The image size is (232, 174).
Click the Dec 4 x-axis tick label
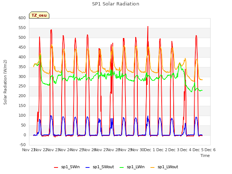coord(186,150)
